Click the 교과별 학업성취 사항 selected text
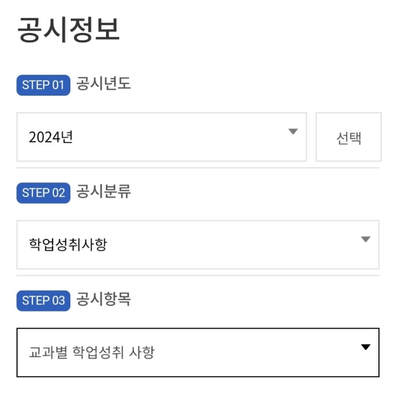Screen dimensions: 396x400 [x=91, y=353]
